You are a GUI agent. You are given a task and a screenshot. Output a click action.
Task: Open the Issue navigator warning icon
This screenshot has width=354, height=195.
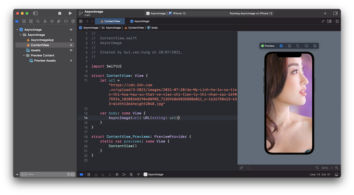(x=45, y=21)
